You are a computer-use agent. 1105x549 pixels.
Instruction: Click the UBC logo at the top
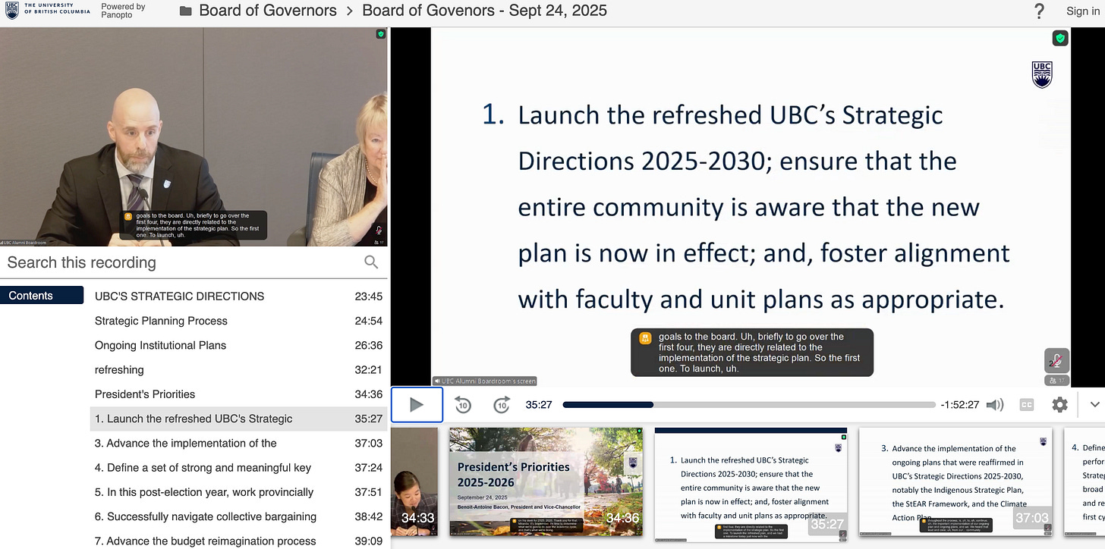click(x=46, y=10)
